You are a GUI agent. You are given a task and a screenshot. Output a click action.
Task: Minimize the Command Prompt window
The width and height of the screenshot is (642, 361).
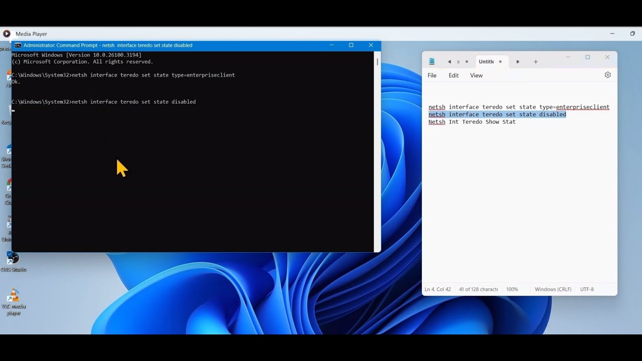[x=332, y=45]
